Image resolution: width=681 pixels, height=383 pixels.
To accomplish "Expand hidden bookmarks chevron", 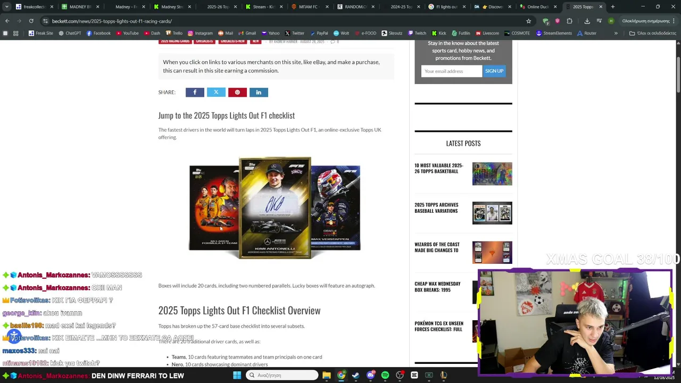I will (x=616, y=33).
